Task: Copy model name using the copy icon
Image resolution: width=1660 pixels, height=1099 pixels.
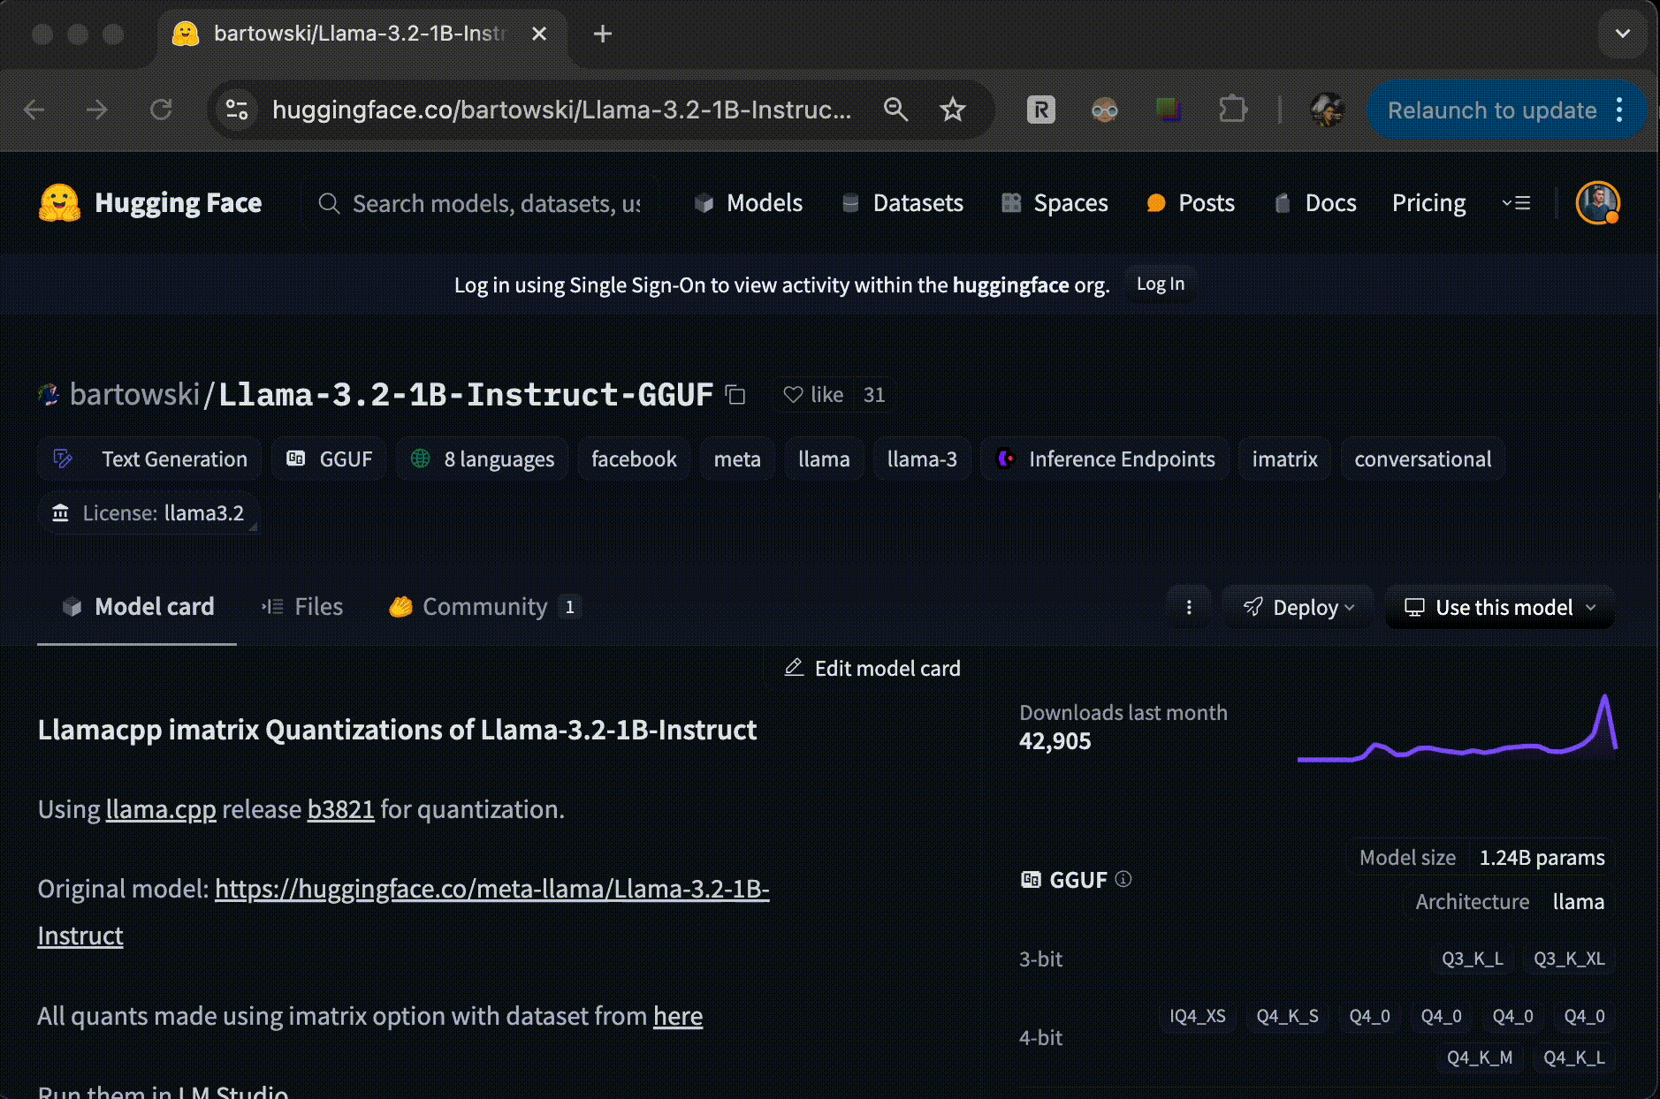Action: (735, 395)
